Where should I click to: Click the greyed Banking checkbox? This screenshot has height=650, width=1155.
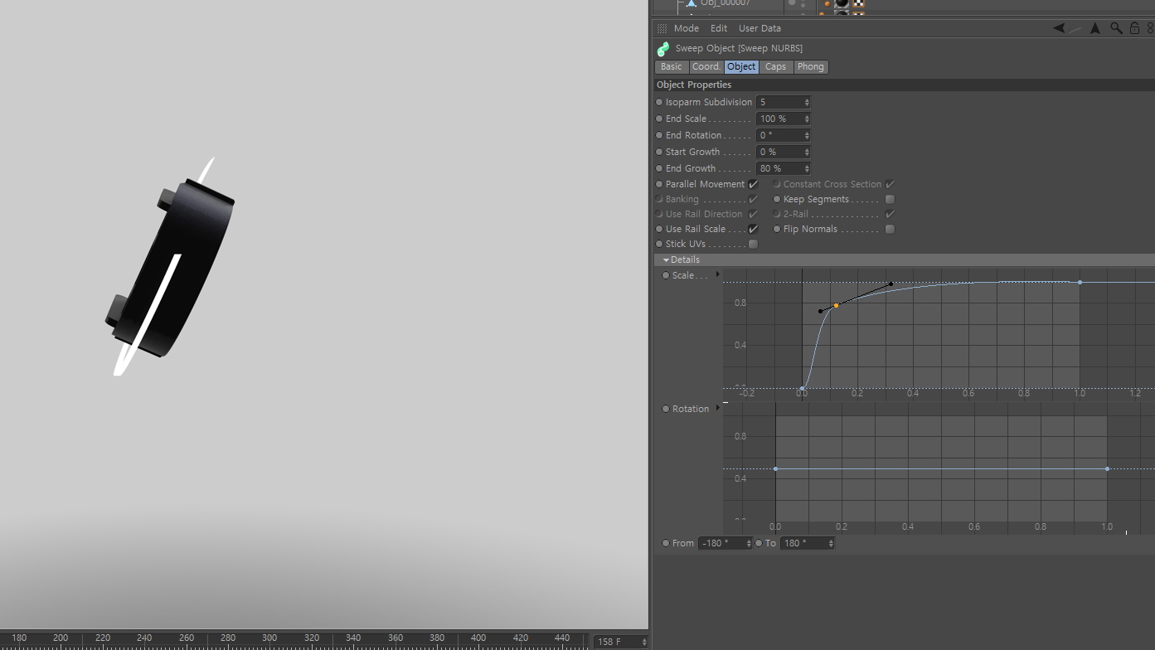[753, 199]
